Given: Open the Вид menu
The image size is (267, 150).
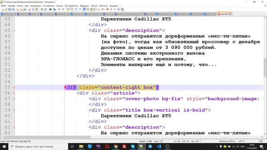Looking at the screenshot, I should click(27, 6).
